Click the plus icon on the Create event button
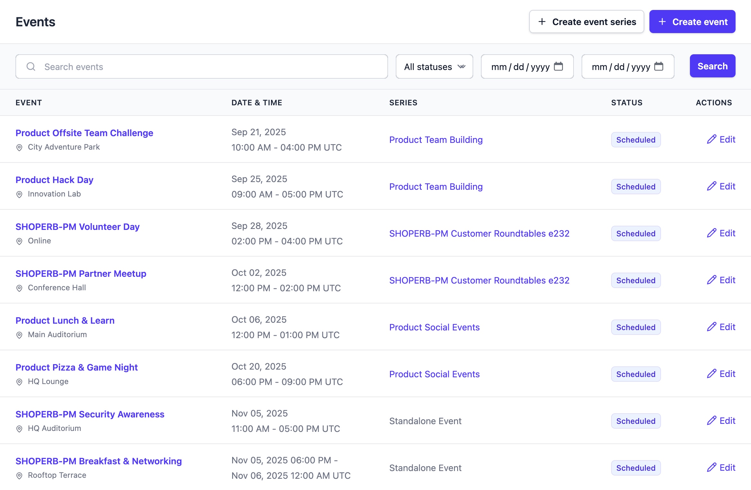The width and height of the screenshot is (751, 490). [x=662, y=22]
